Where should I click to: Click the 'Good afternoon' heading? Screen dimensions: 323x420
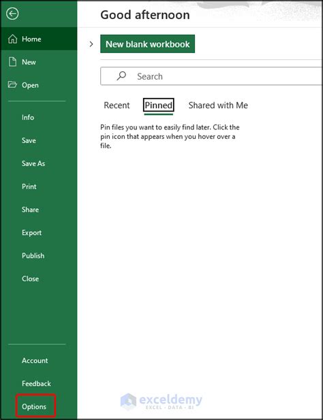[145, 15]
